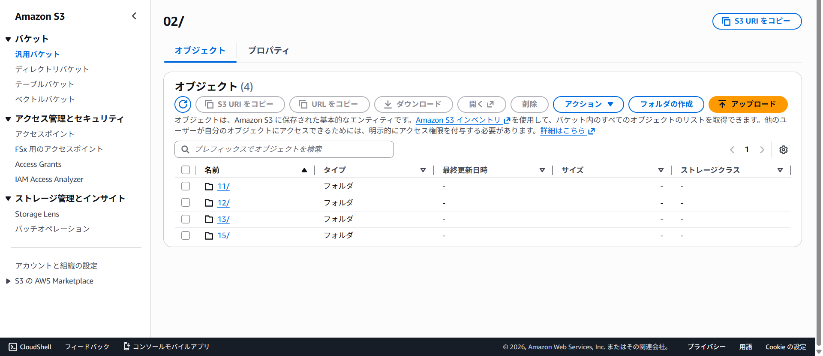Open バッチオペレーション in sidebar
This screenshot has height=356, width=823.
click(52, 229)
